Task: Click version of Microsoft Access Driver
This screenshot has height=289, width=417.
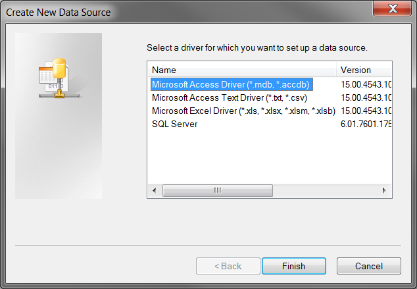Action: [x=366, y=85]
